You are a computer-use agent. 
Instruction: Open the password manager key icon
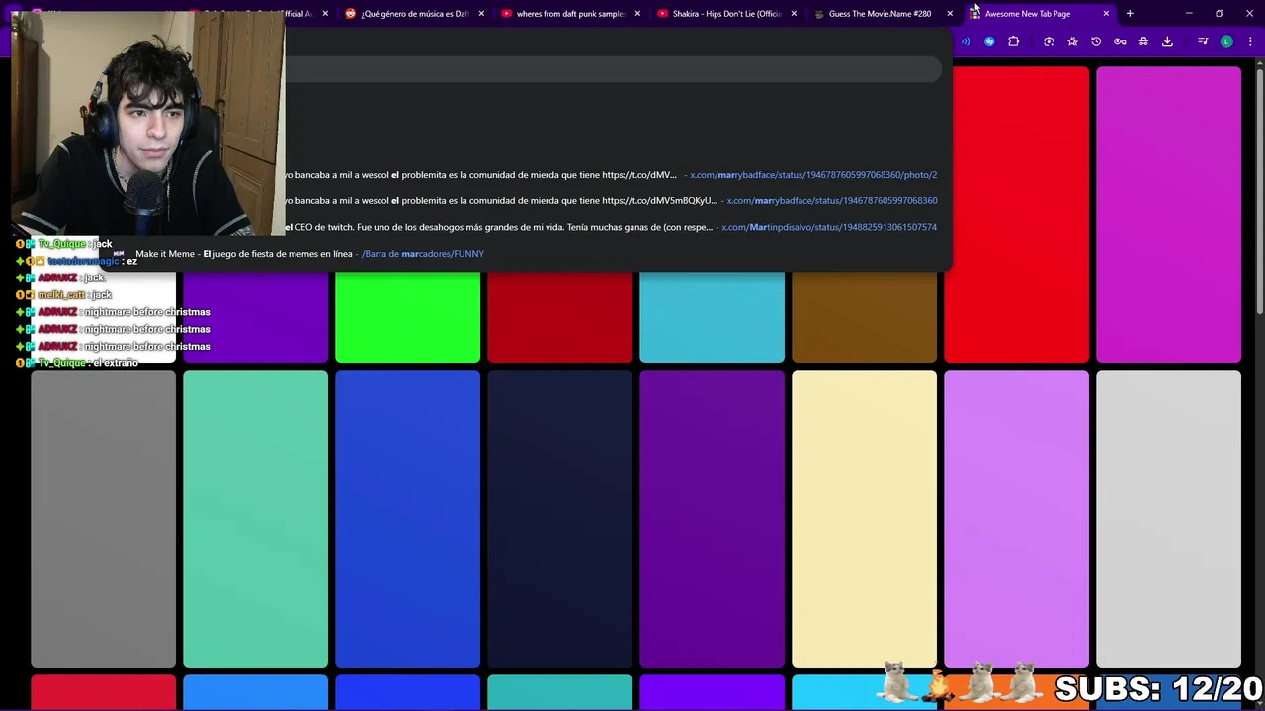click(x=1120, y=41)
